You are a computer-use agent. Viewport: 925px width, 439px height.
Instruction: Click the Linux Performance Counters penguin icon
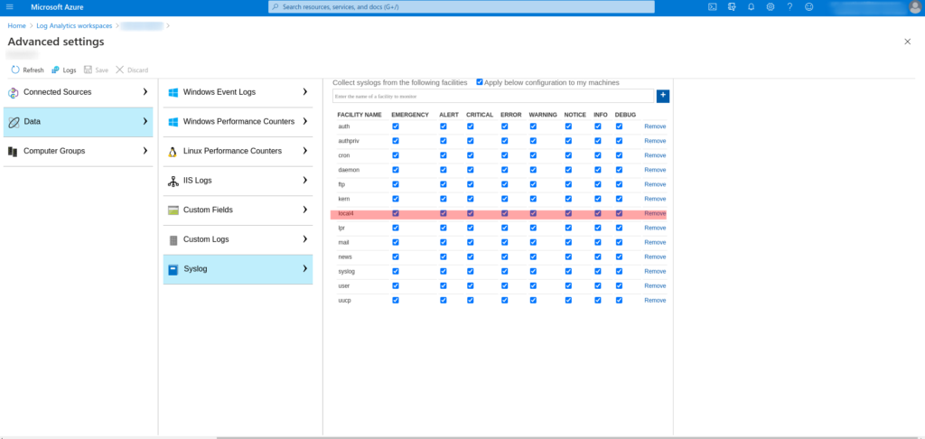pyautogui.click(x=173, y=152)
